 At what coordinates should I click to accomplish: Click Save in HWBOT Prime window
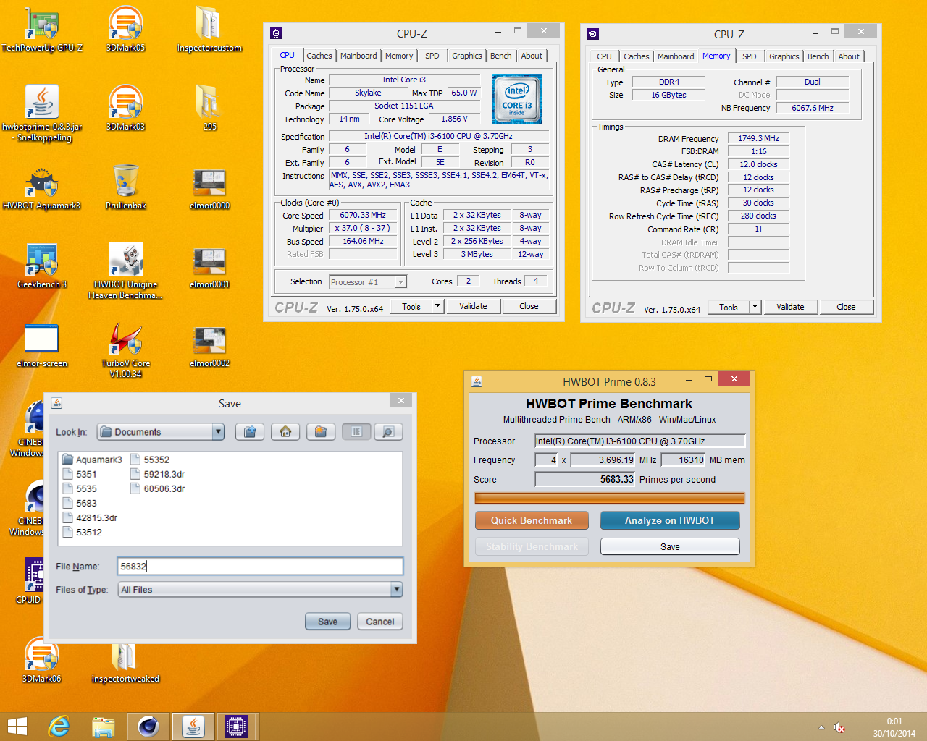pyautogui.click(x=670, y=546)
